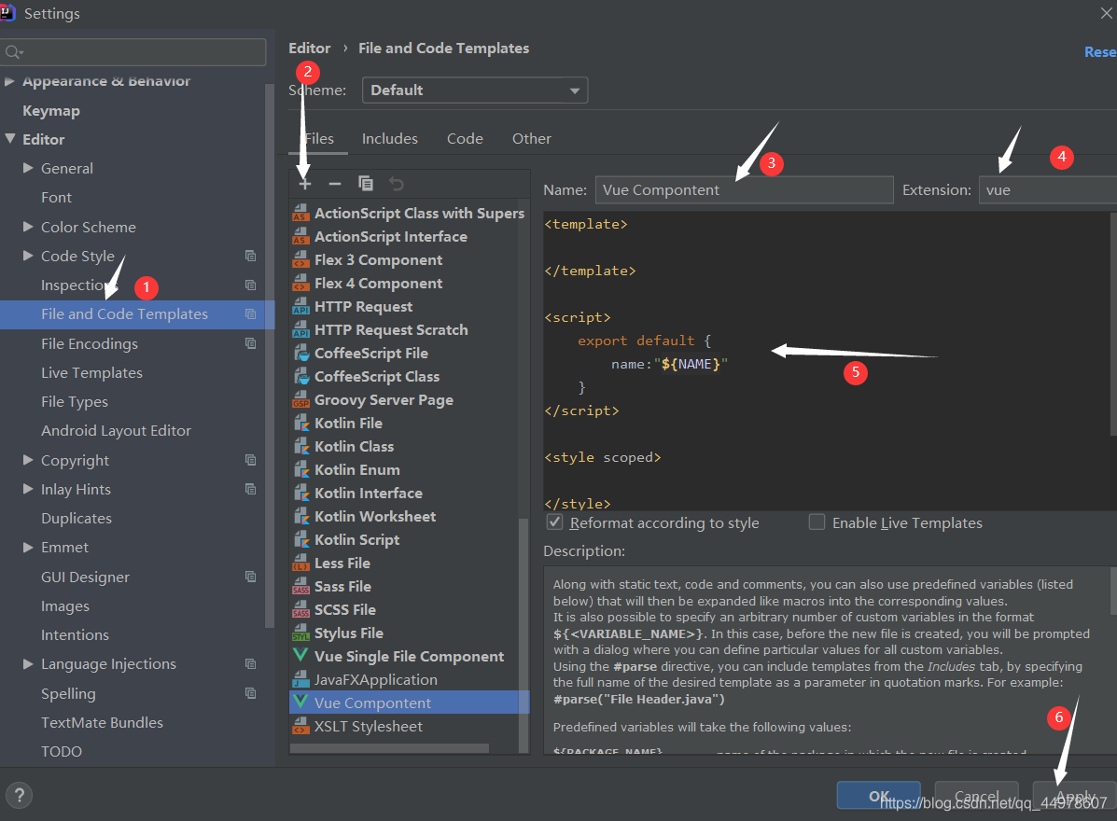Select the Vue Compontent template
1117x821 pixels.
(409, 703)
